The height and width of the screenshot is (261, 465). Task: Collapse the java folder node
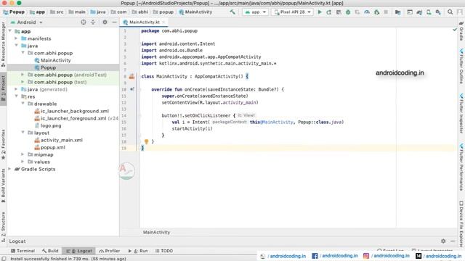pos(16,45)
